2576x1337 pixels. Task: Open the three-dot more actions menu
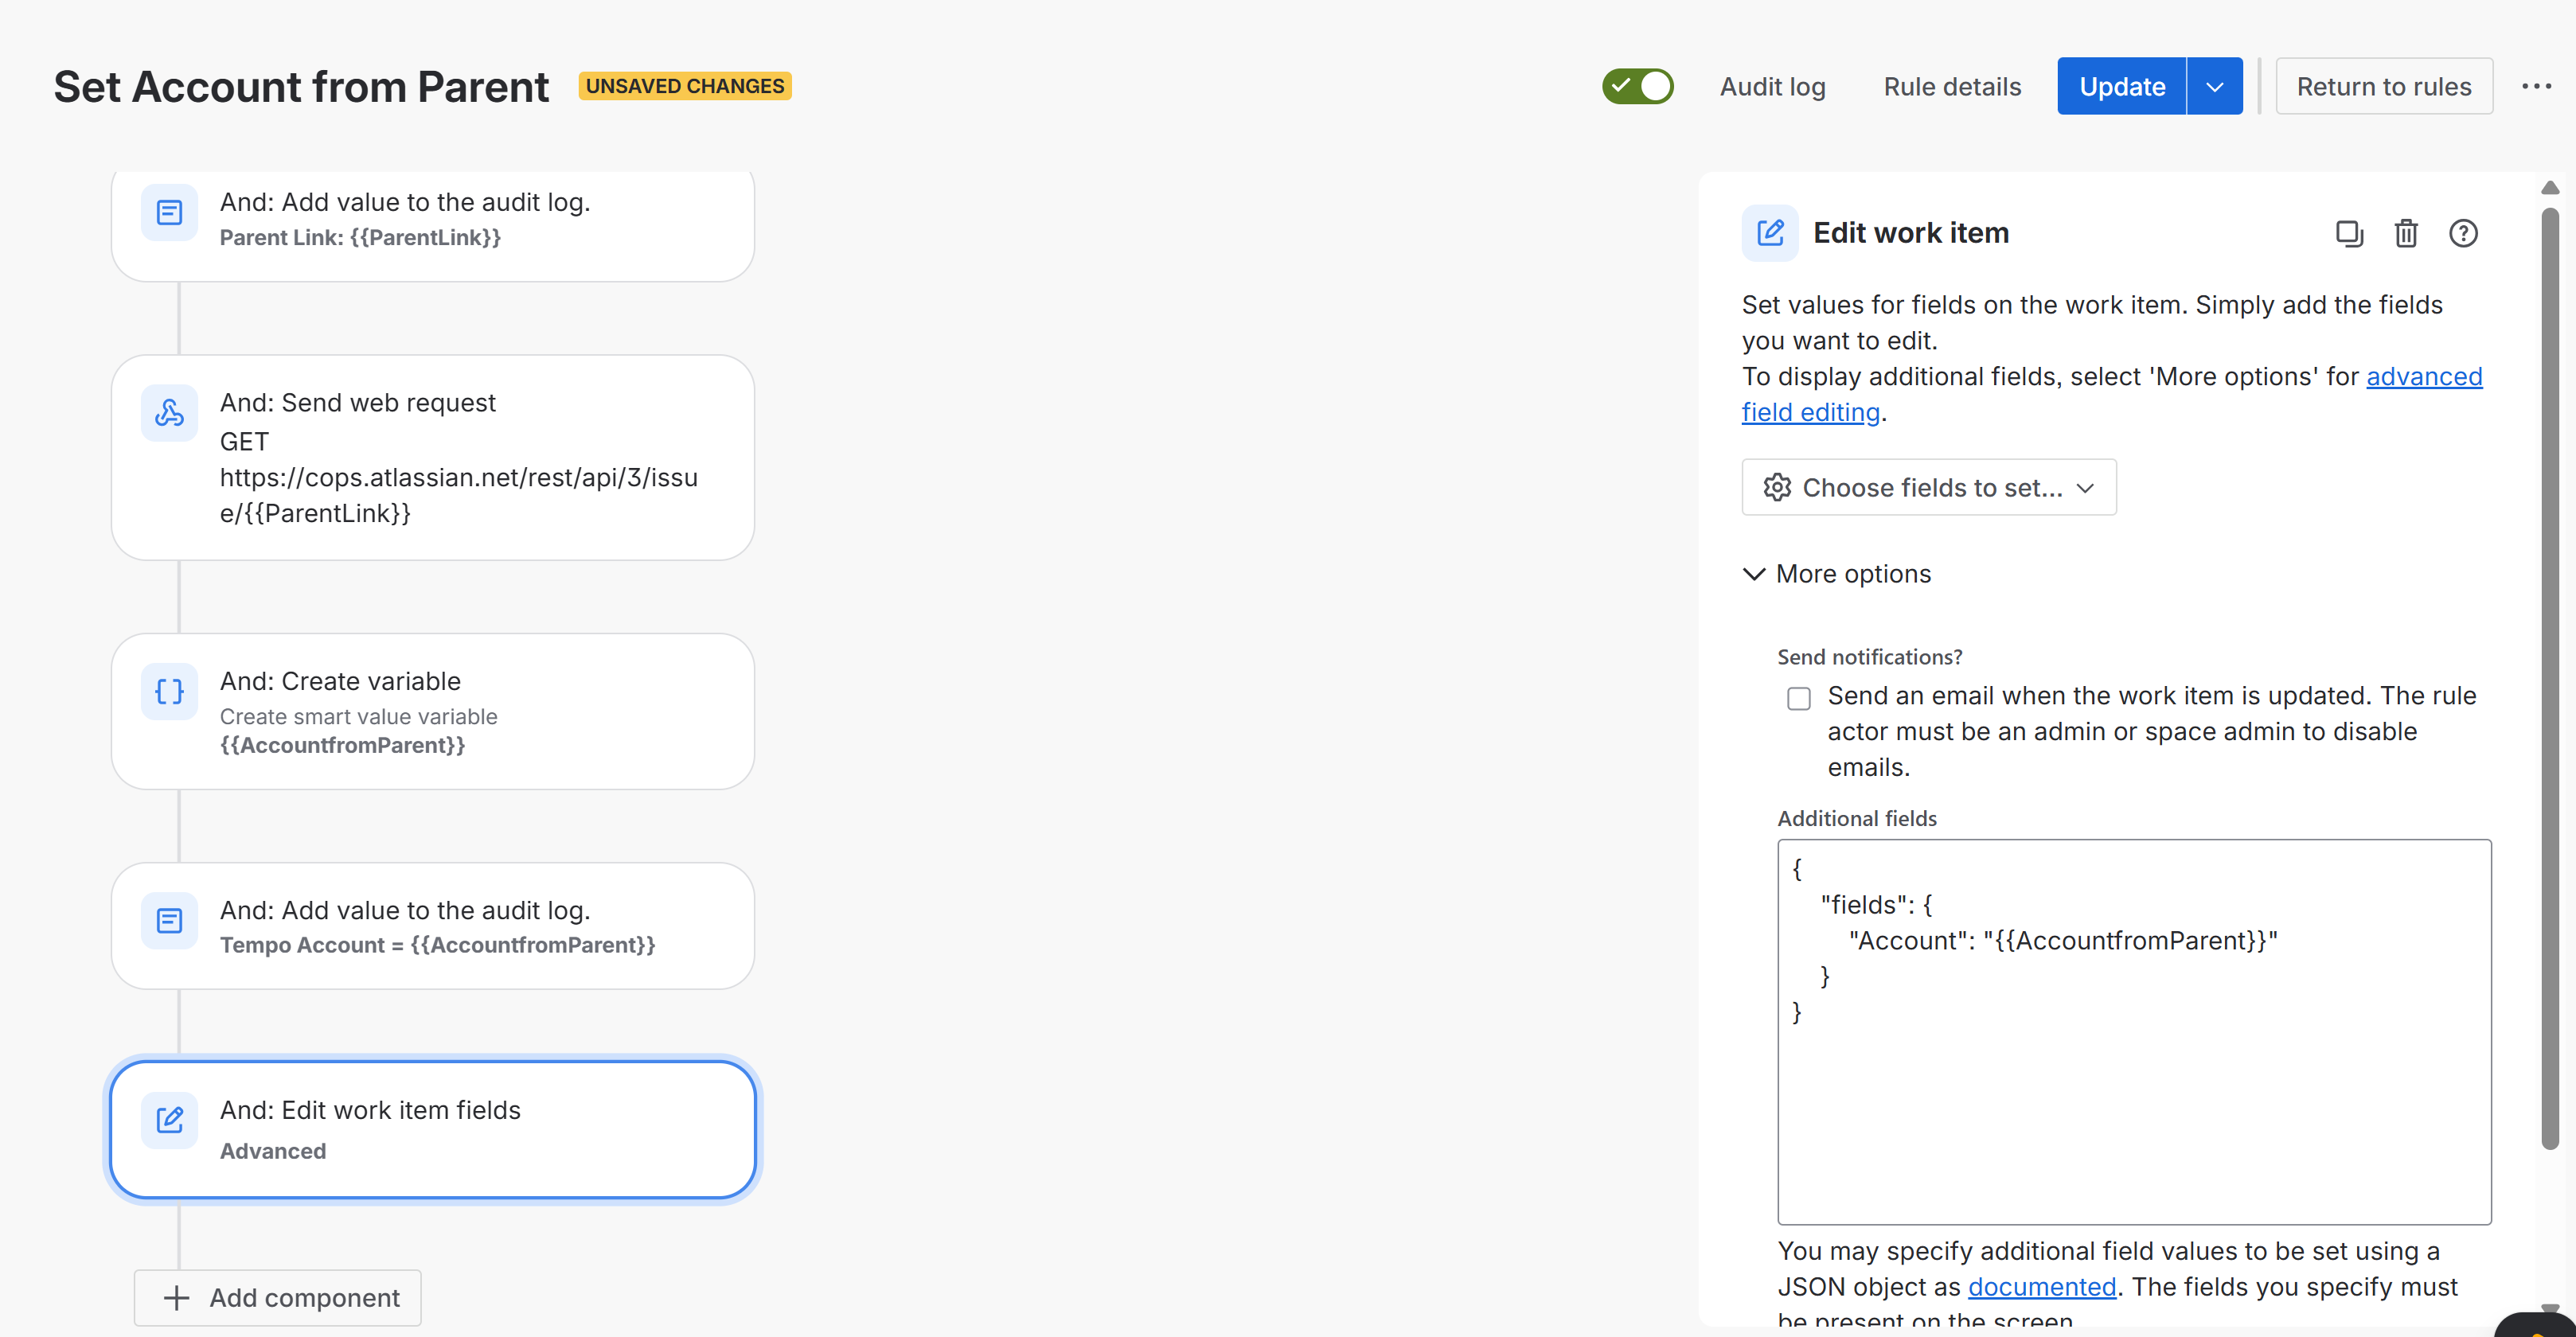(x=2536, y=86)
